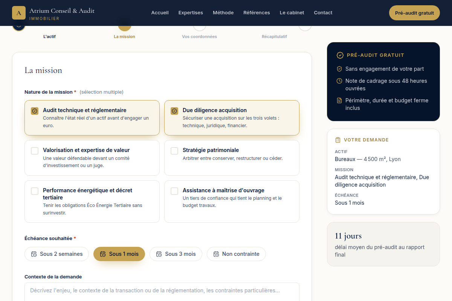This screenshot has width=452, height=301.
Task: Go to La mission step
Action: click(124, 36)
